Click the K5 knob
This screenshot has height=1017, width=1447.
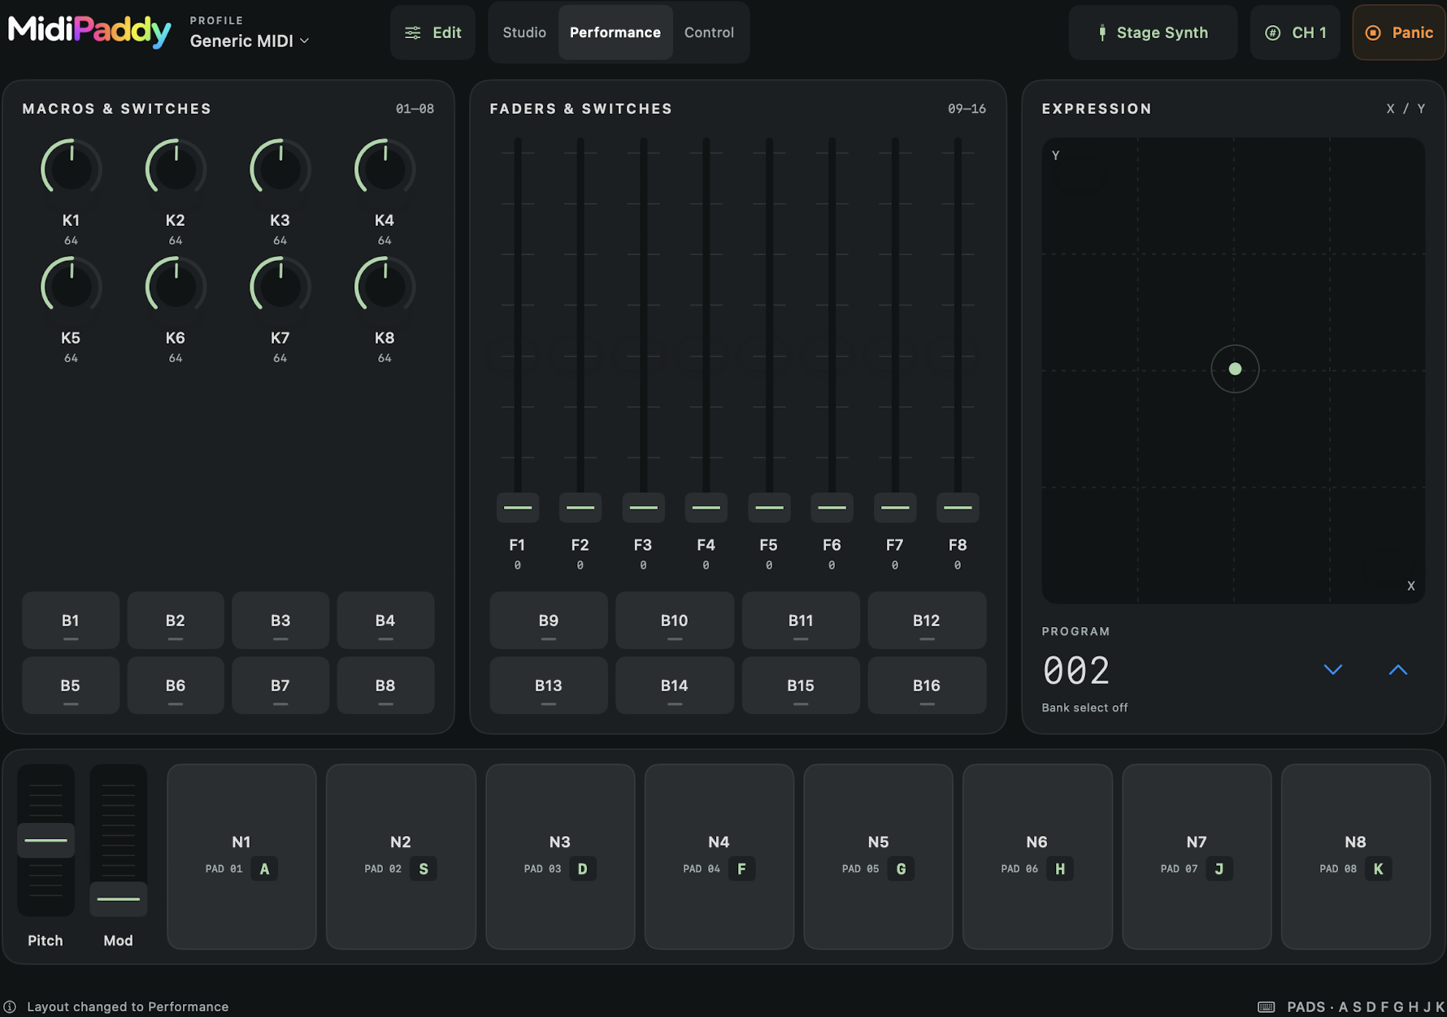72,286
